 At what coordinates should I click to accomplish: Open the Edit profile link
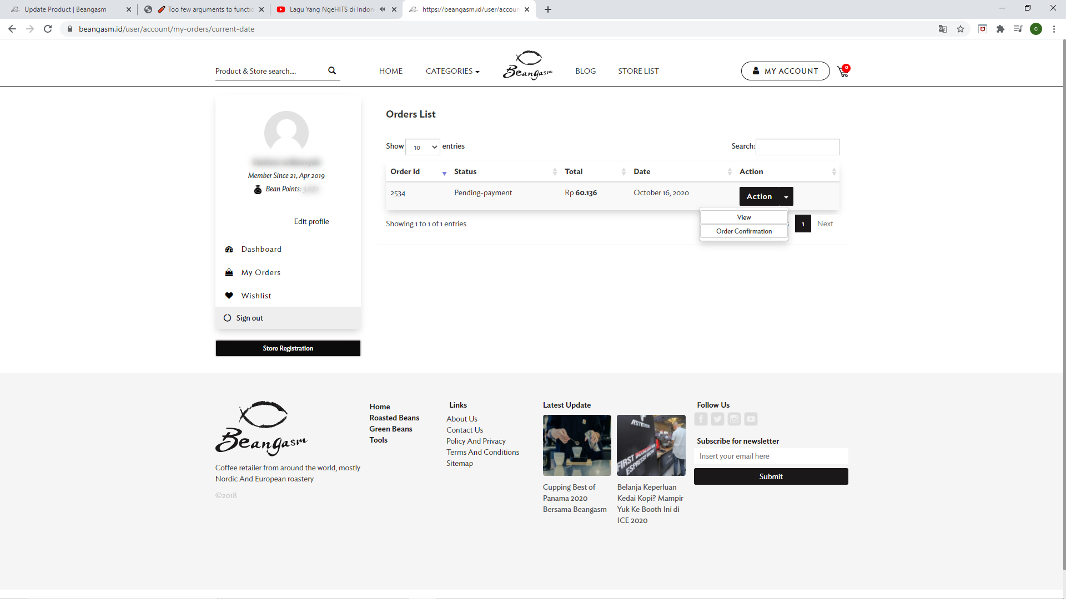311,221
